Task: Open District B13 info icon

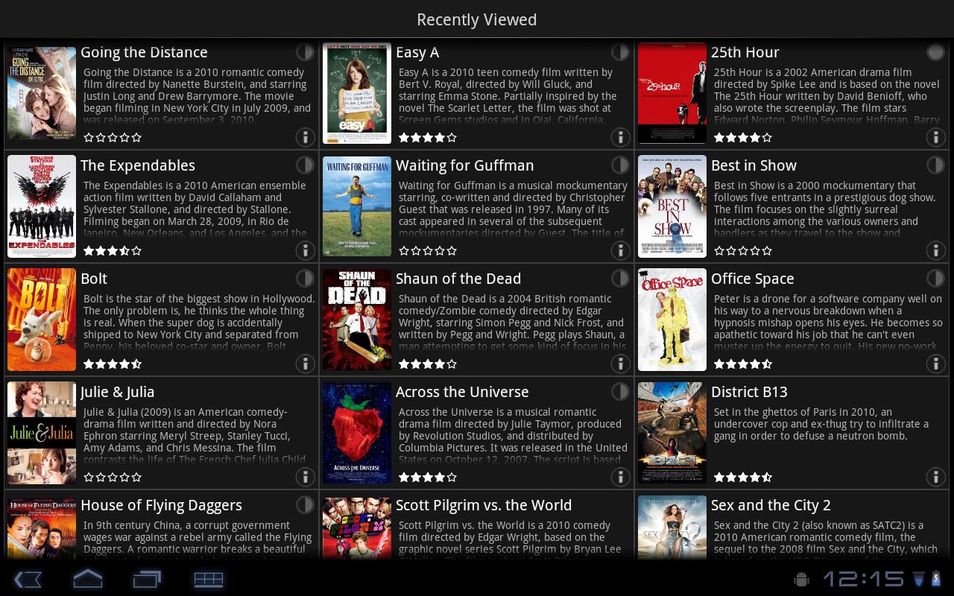Action: tap(935, 477)
